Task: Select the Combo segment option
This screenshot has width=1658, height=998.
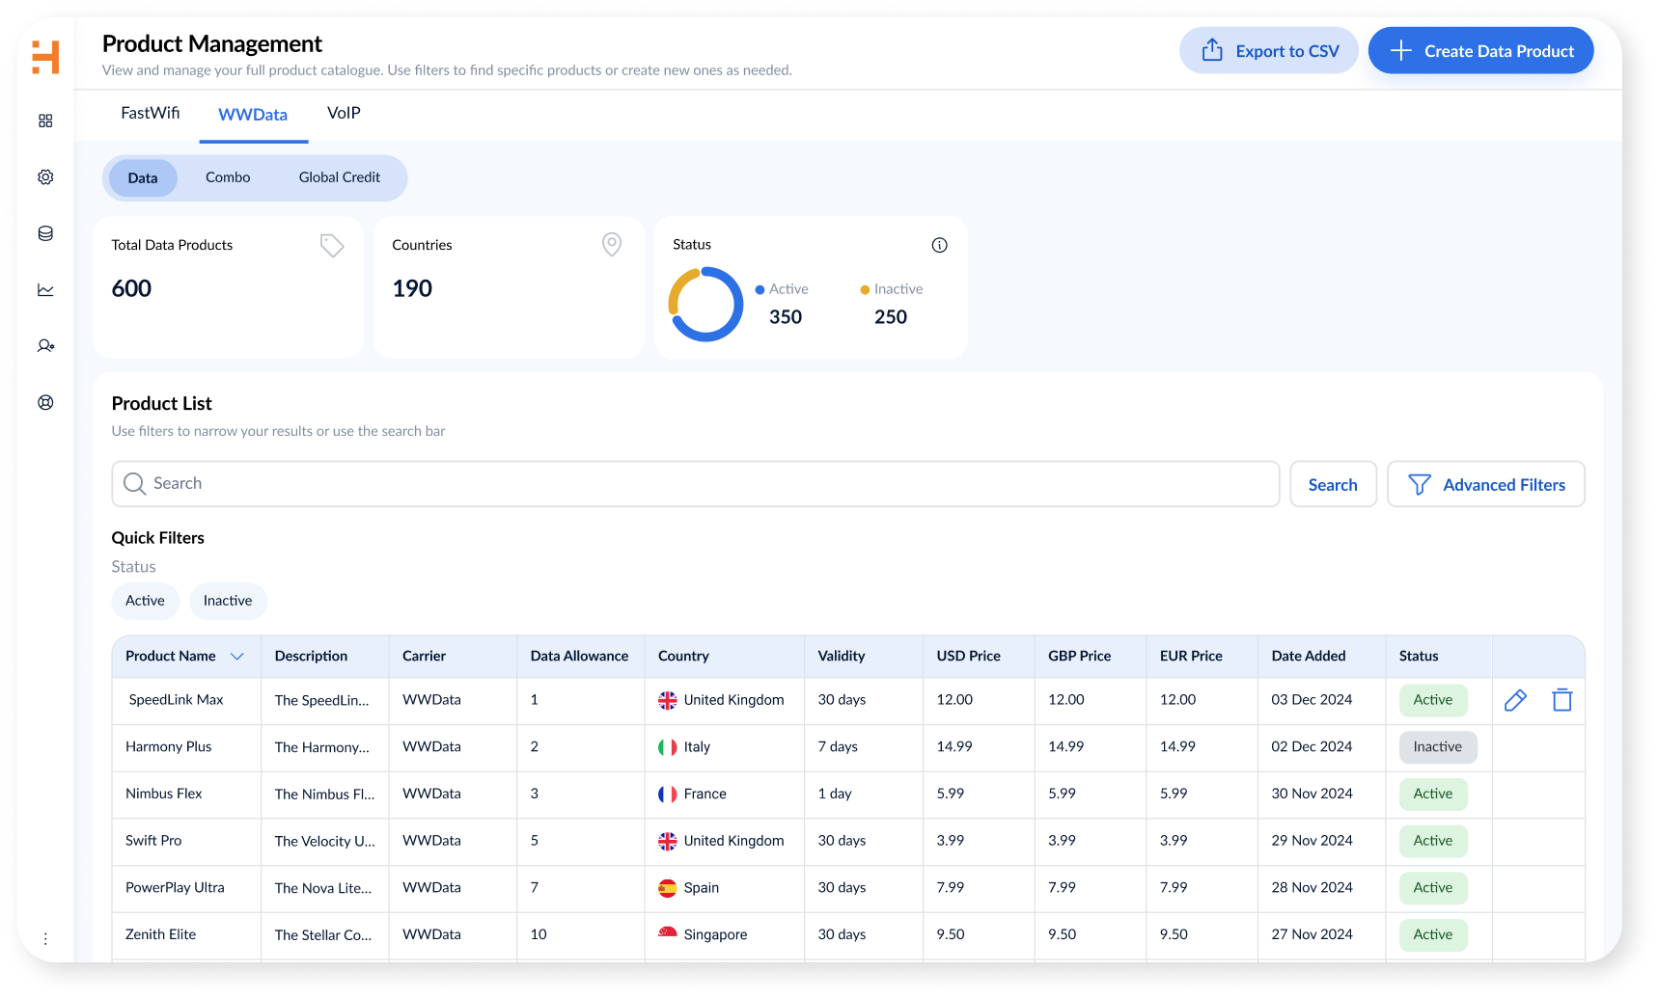Action: [x=228, y=177]
